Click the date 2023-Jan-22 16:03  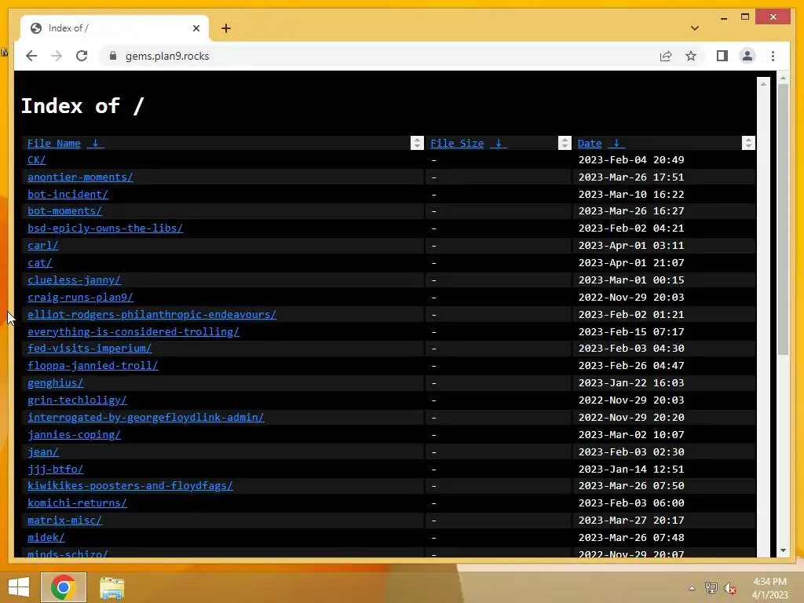(631, 383)
